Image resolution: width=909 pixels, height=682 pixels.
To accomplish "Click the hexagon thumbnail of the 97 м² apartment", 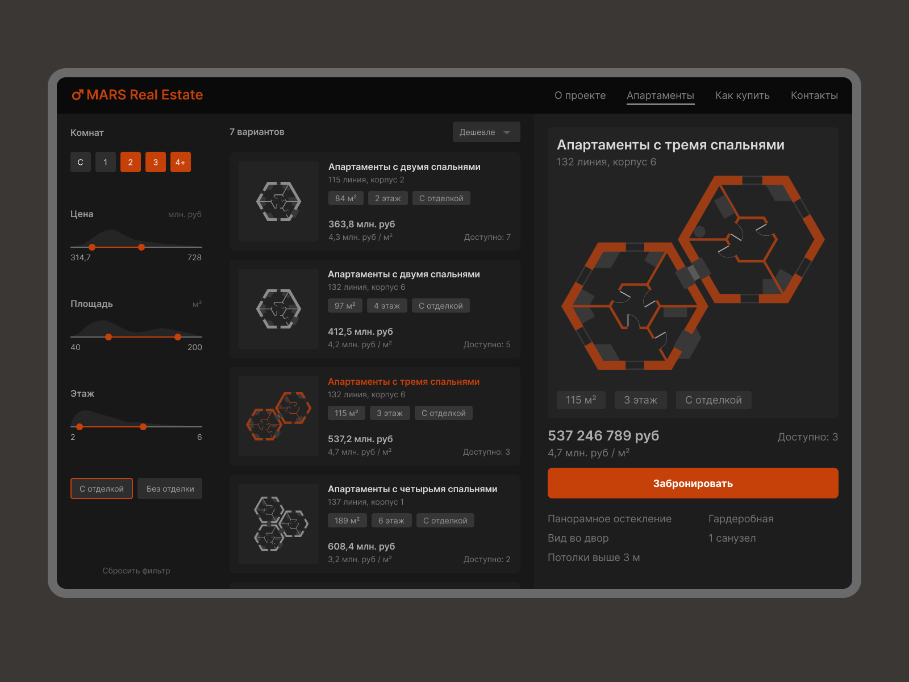I will [278, 309].
